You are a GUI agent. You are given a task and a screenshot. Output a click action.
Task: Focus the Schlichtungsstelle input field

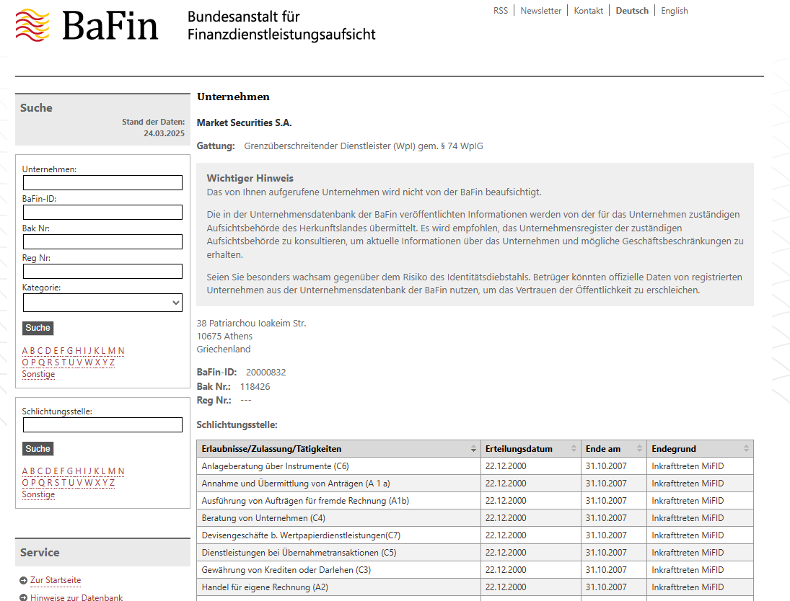[102, 425]
